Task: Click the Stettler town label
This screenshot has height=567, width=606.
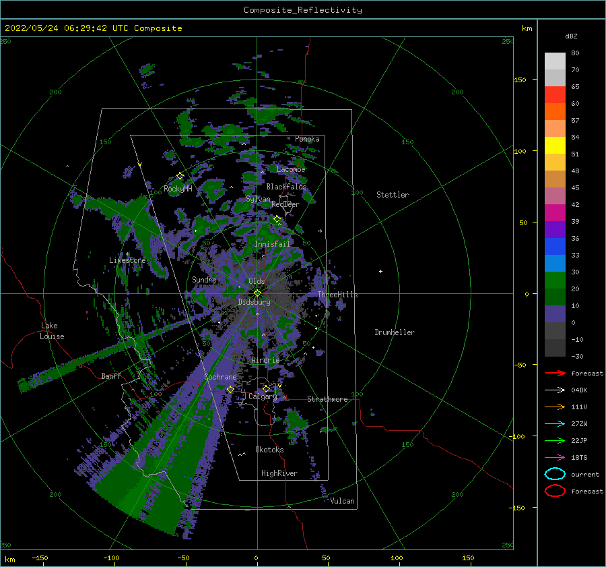Action: [393, 195]
